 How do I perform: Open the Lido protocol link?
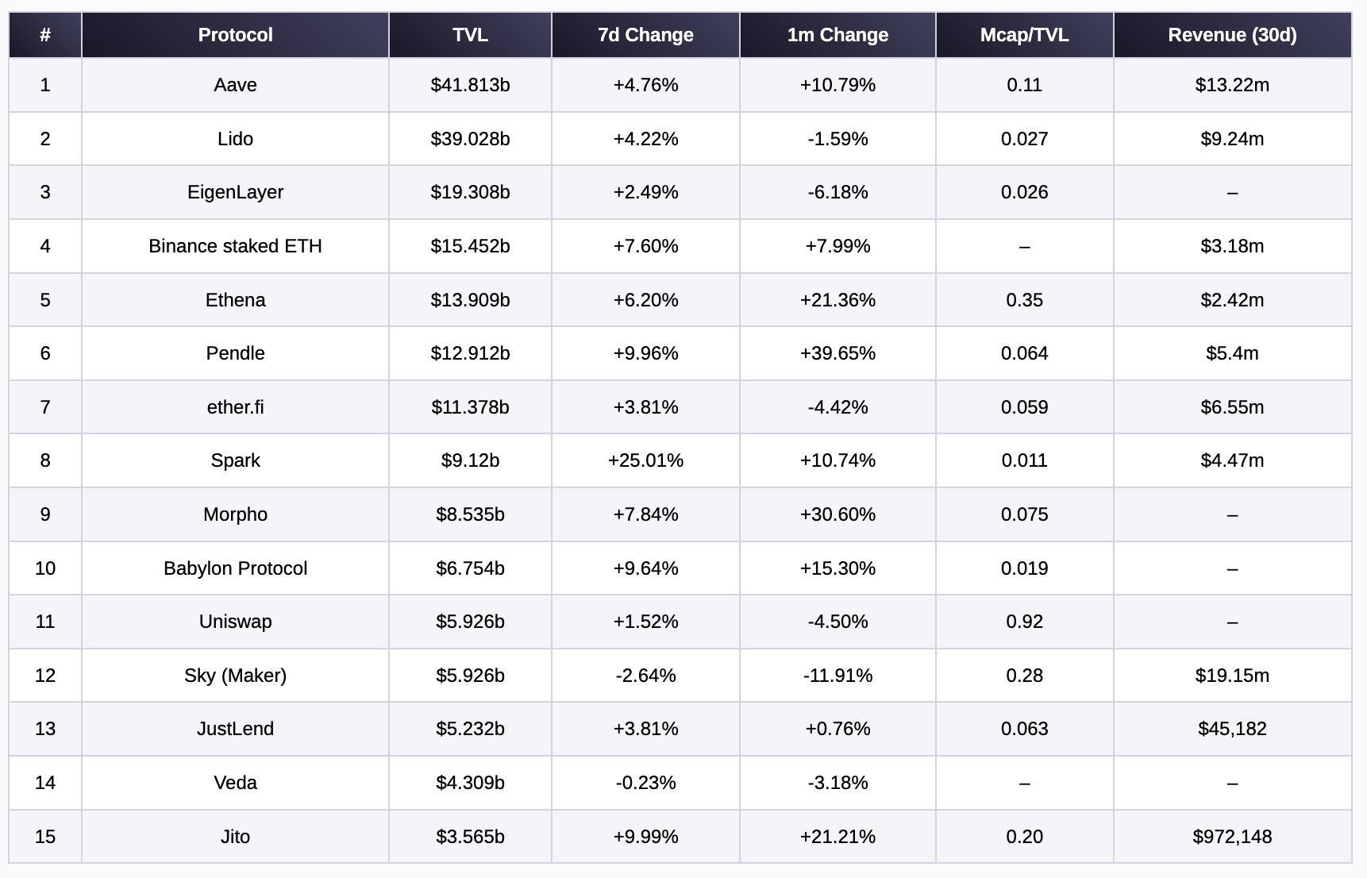pos(235,139)
